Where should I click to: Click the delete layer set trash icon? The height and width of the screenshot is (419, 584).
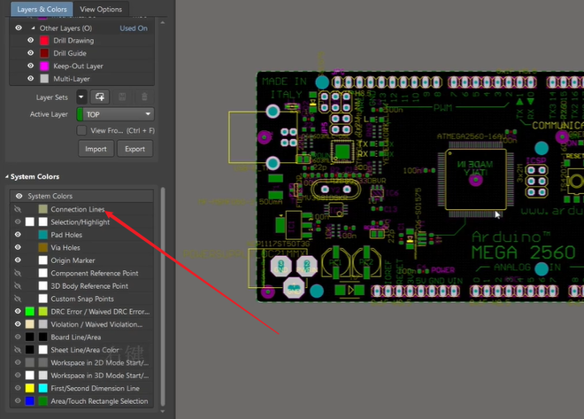(144, 97)
